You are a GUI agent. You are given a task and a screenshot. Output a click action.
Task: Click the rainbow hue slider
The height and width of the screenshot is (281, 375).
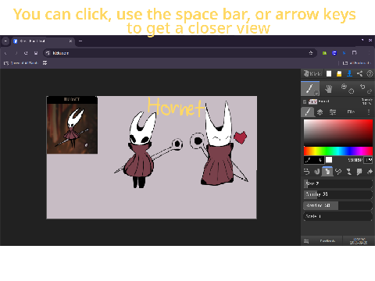[x=338, y=151]
